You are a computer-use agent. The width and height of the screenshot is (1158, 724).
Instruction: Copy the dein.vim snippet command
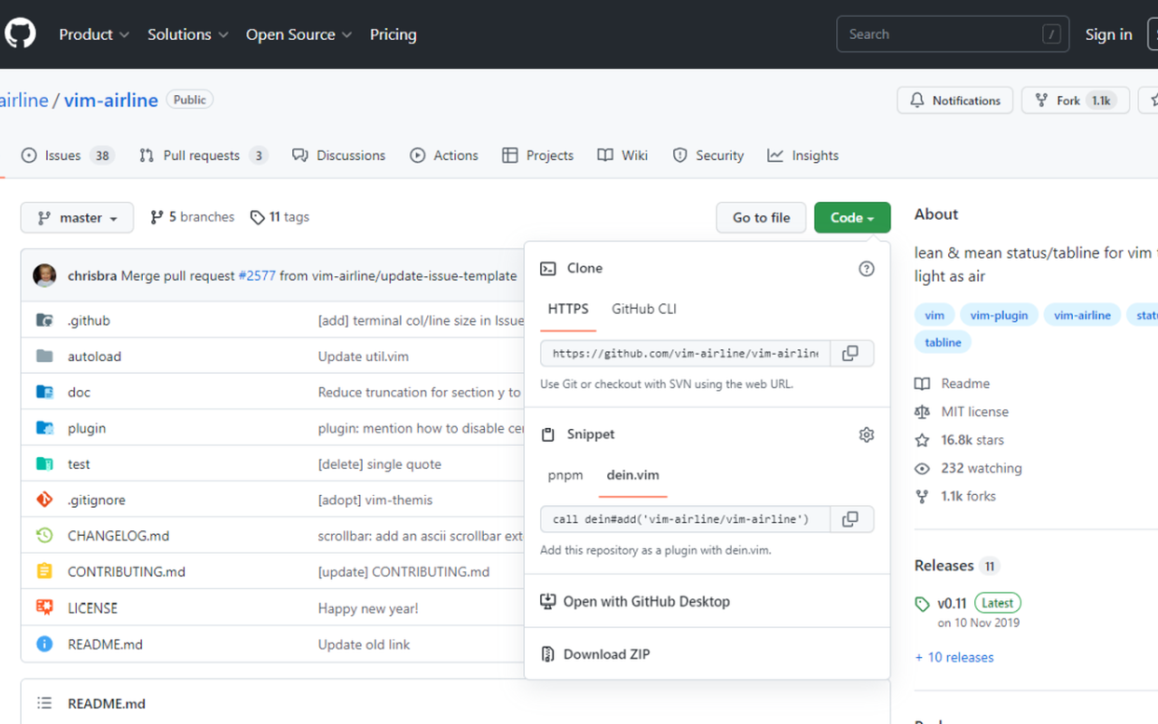pos(850,519)
